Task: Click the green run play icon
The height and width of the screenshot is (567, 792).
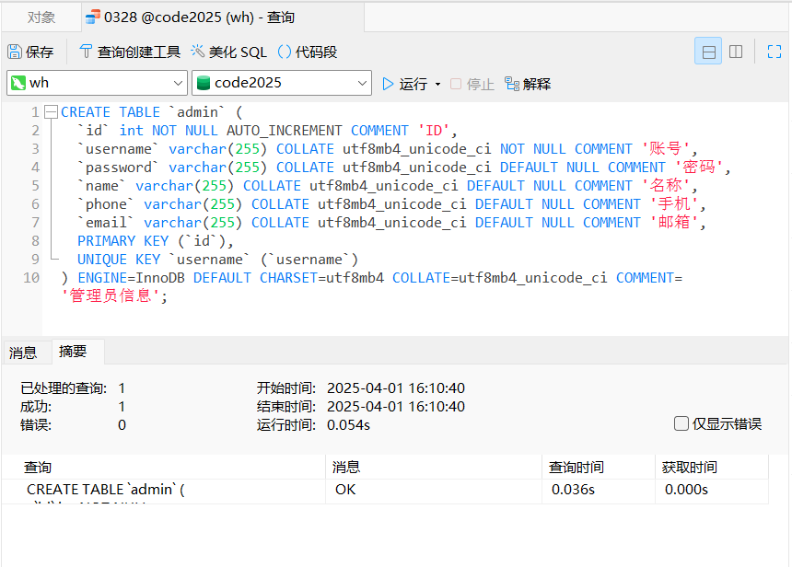Action: tap(388, 84)
